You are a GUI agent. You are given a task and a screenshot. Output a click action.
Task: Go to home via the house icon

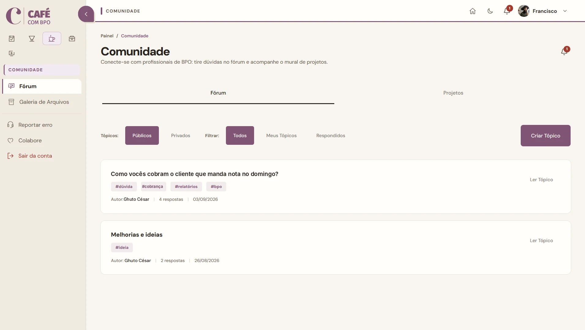(x=473, y=11)
